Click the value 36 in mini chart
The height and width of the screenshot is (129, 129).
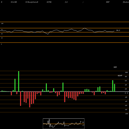tap(83, 122)
